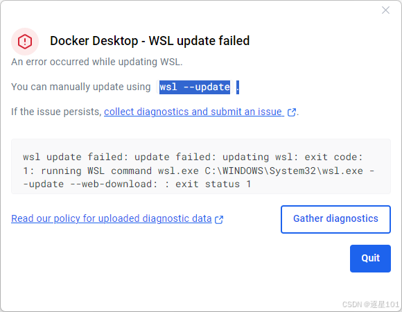Screen dimensions: 402x312
Task: Click the Gather diagnostics button
Action: click(x=335, y=219)
